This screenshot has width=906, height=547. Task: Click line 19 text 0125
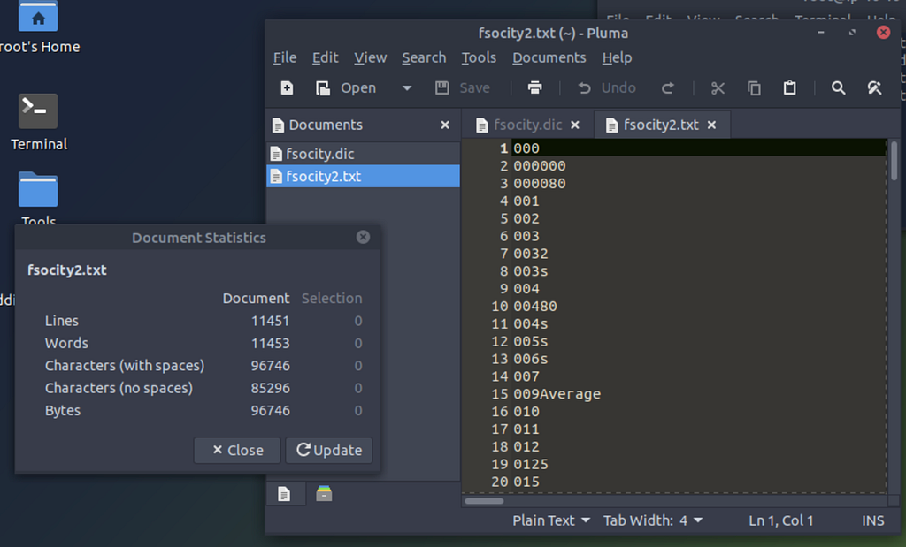pos(531,465)
